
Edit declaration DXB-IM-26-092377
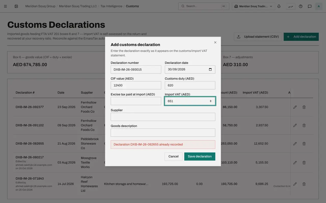(x=295, y=107)
